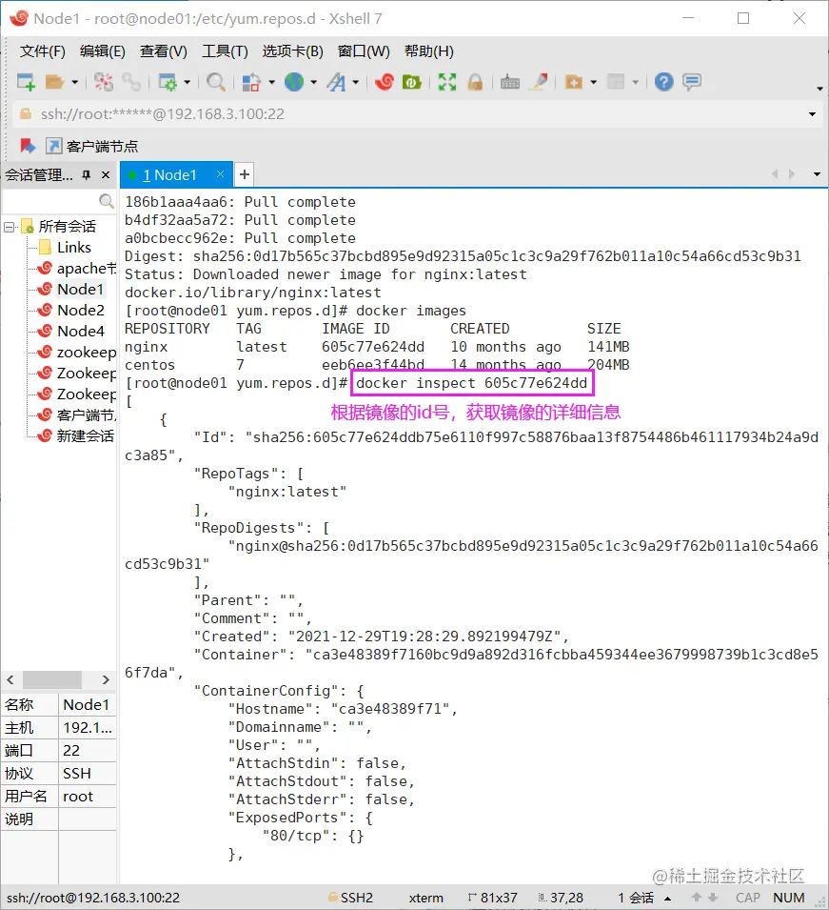Click the red flag bookmark icon

28,146
